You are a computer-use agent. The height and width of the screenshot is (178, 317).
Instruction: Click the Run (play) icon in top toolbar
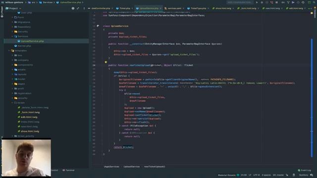pos(257,2)
